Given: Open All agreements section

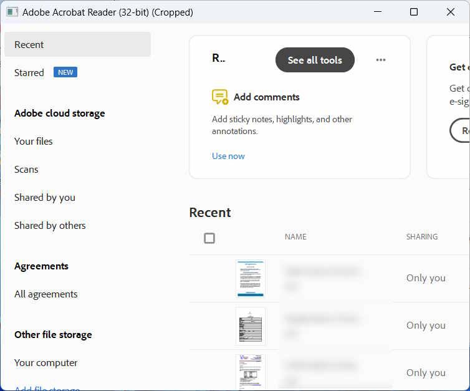Looking at the screenshot, I should tap(46, 294).
